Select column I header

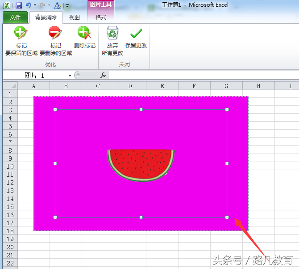(x=287, y=86)
